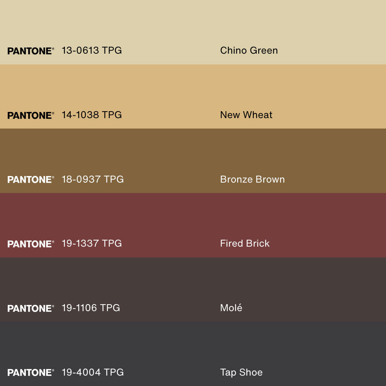
Task: Click the PANTONE logo in Tap Shoe row
Action: coord(30,372)
